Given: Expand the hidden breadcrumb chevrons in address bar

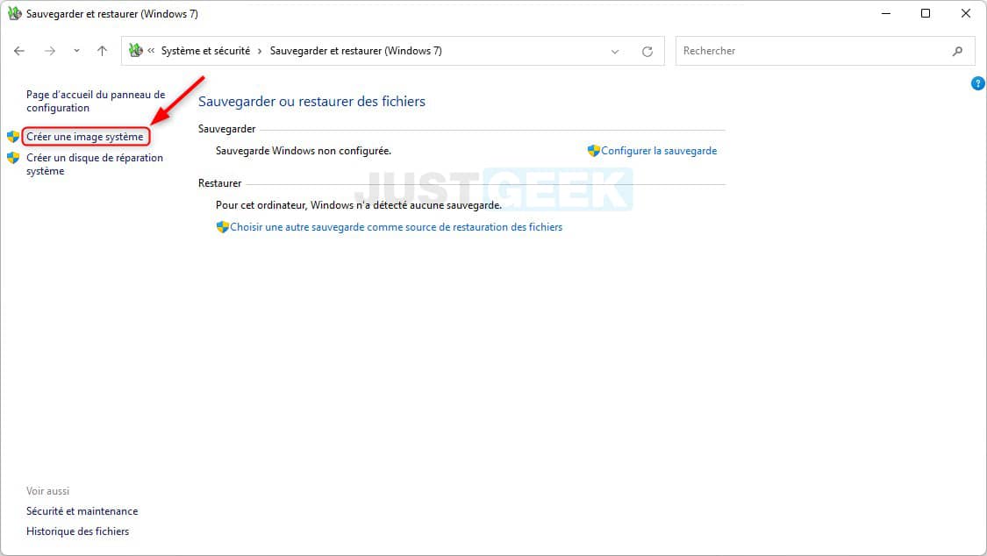Looking at the screenshot, I should [x=151, y=51].
